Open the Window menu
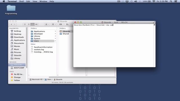The height and width of the screenshot is (101, 180). [x=43, y=1]
